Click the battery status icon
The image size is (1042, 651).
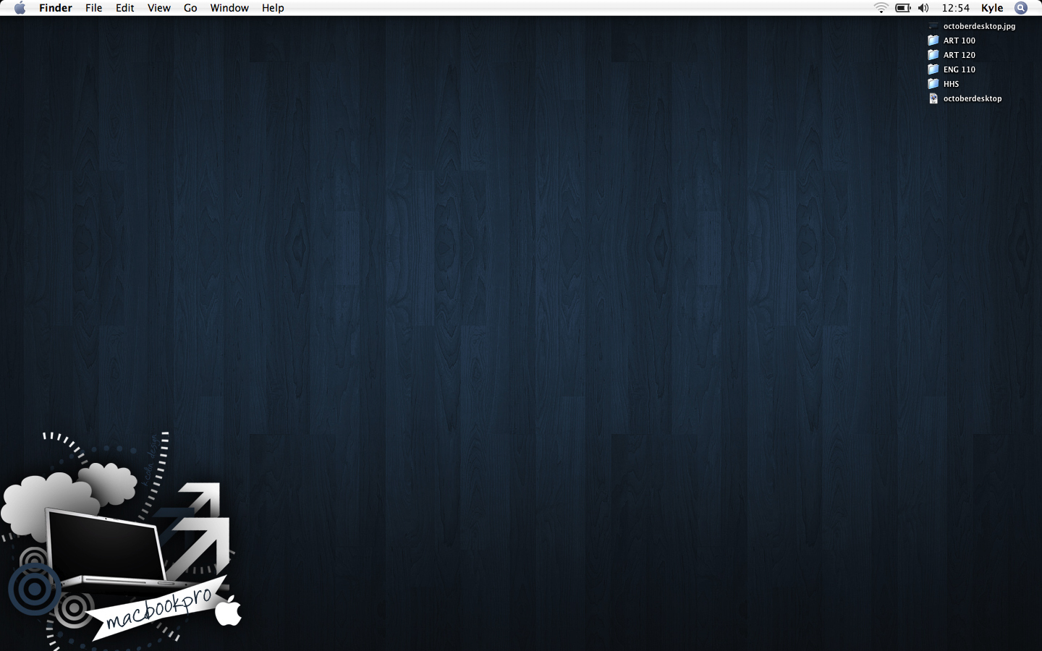click(903, 8)
